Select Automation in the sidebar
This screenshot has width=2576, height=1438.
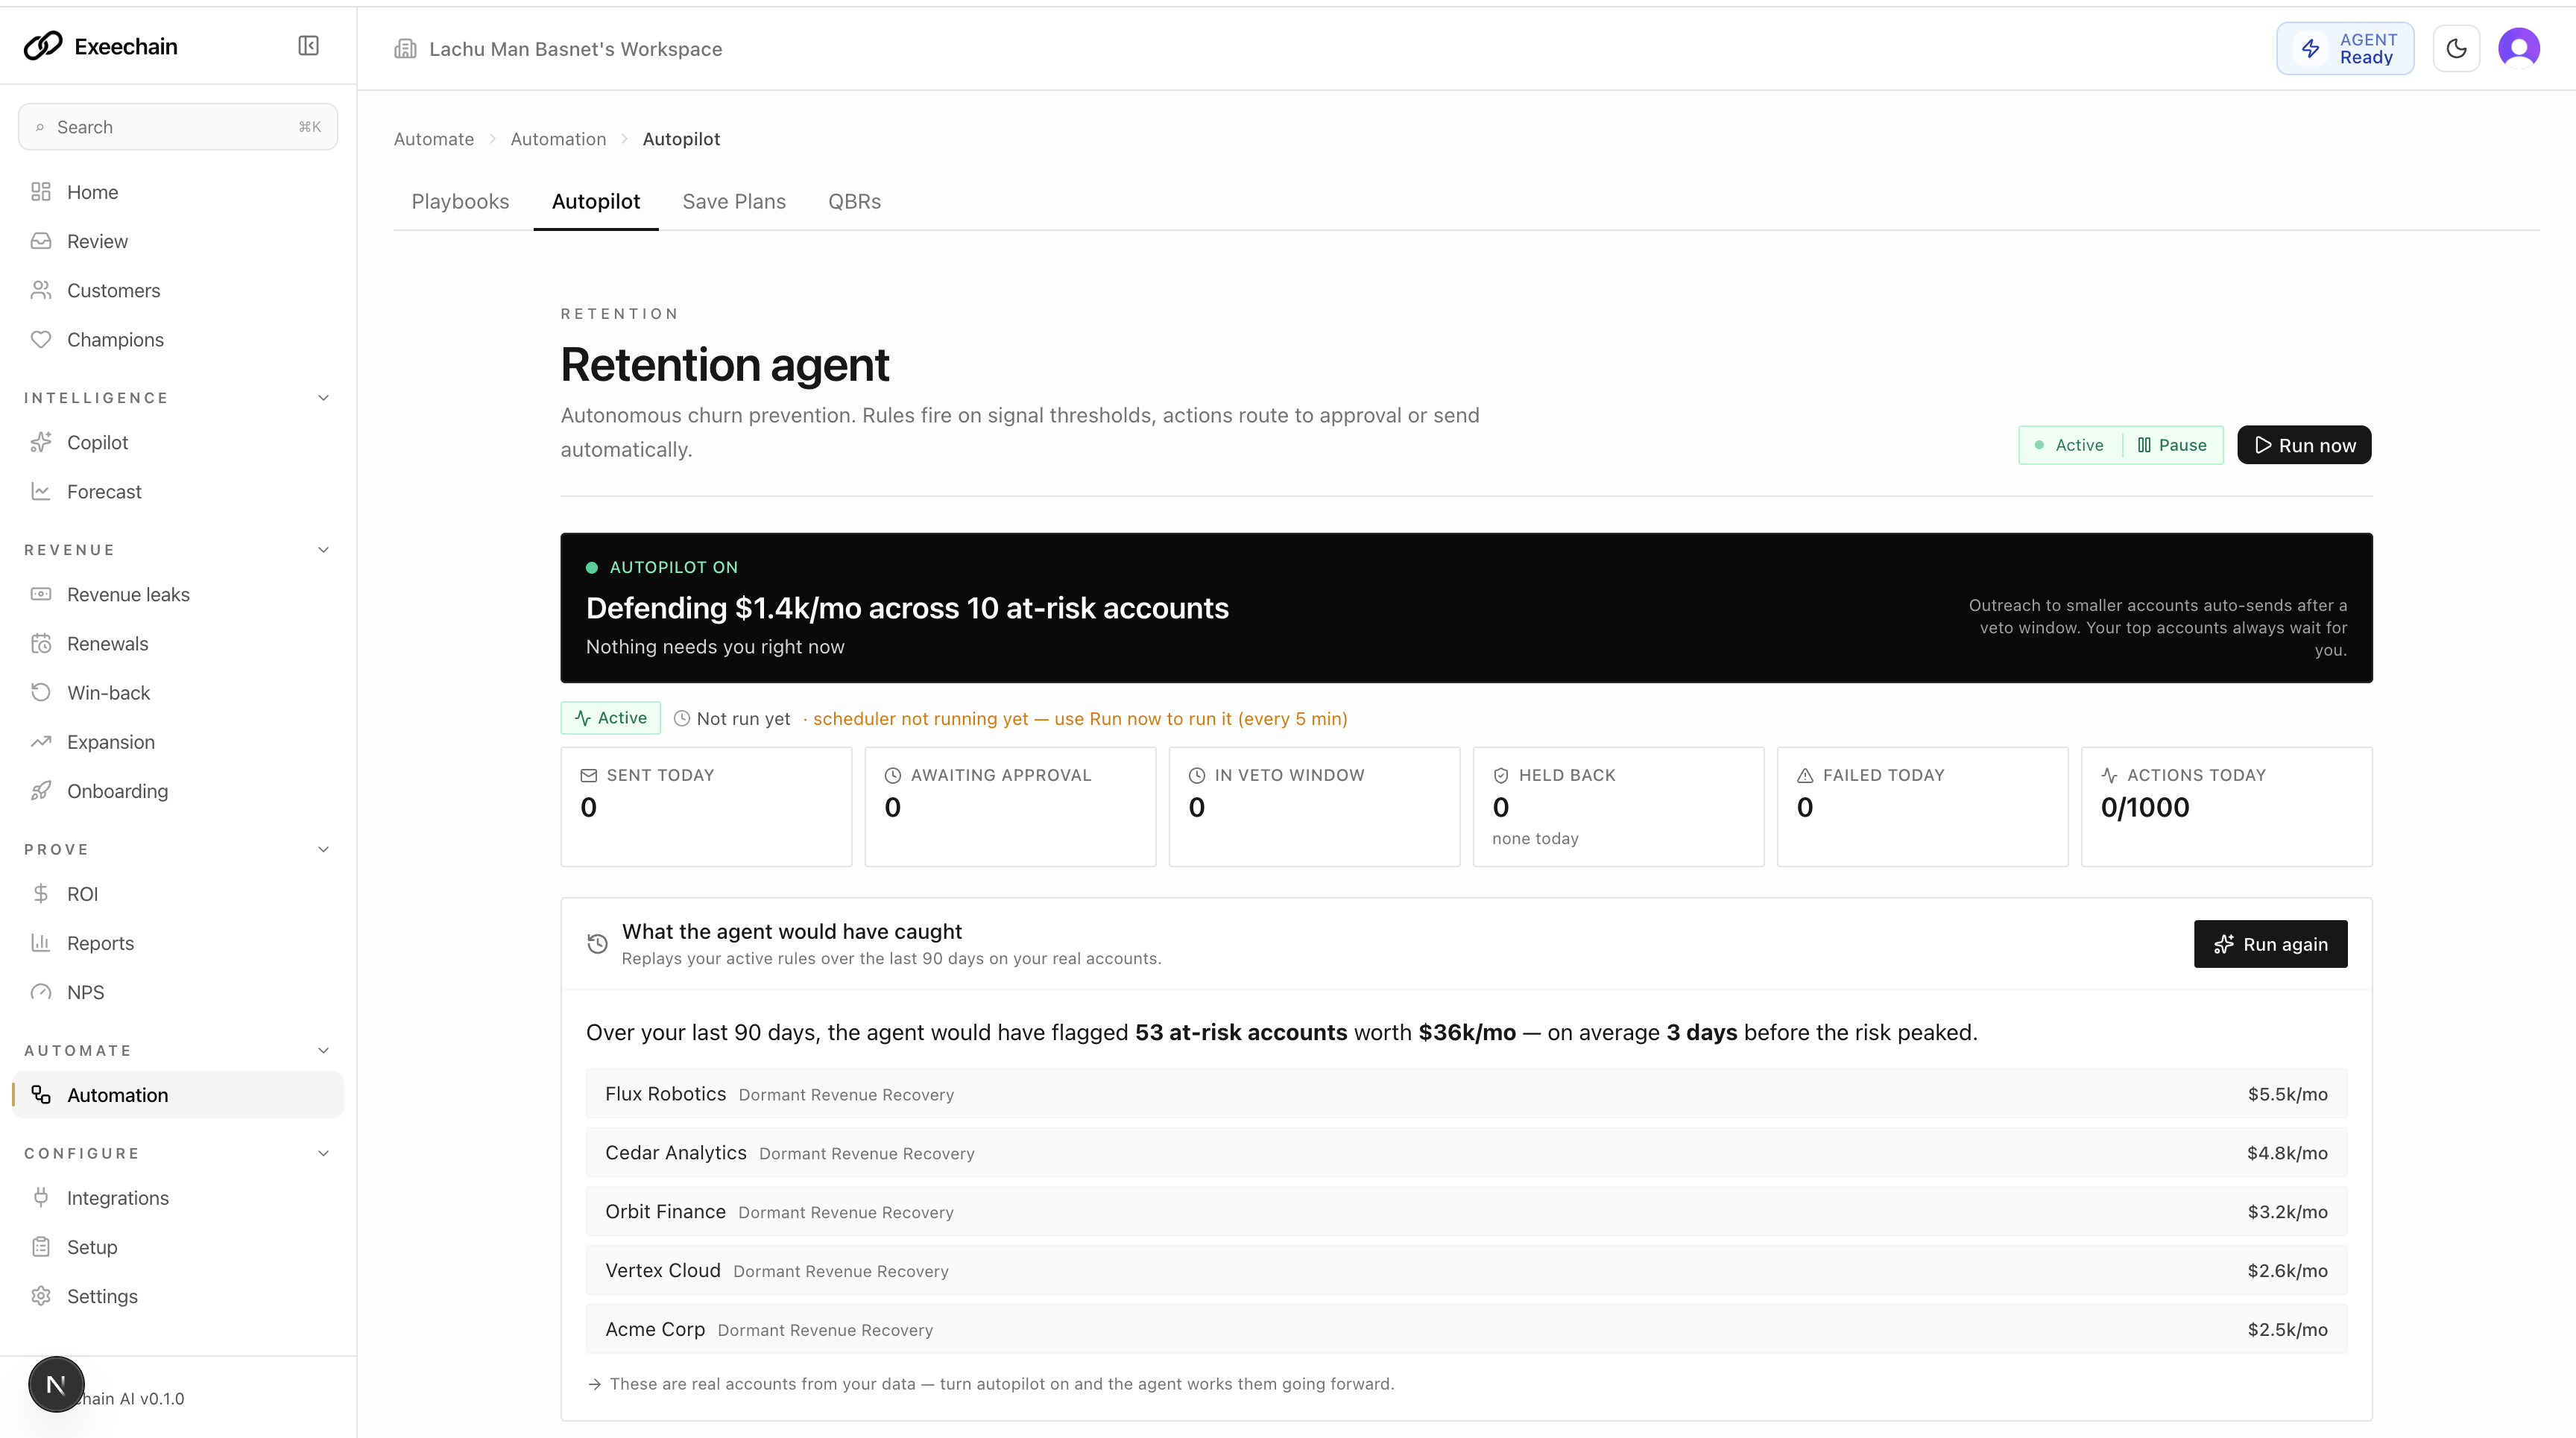click(x=178, y=1095)
